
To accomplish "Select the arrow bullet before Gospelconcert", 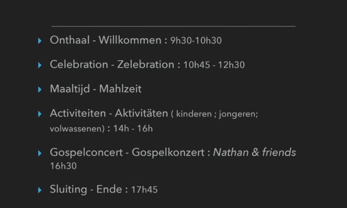I will (40, 153).
